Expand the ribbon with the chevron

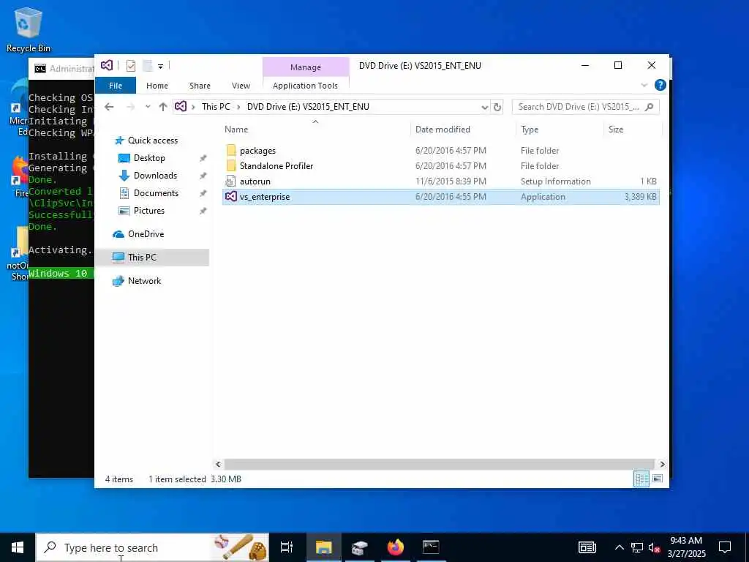[644, 86]
